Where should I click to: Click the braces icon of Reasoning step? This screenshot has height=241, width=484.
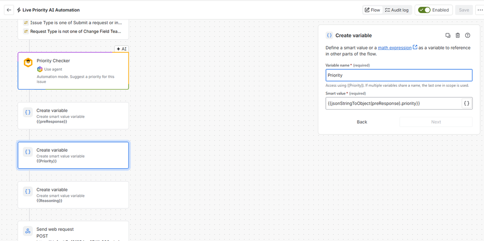(28, 192)
